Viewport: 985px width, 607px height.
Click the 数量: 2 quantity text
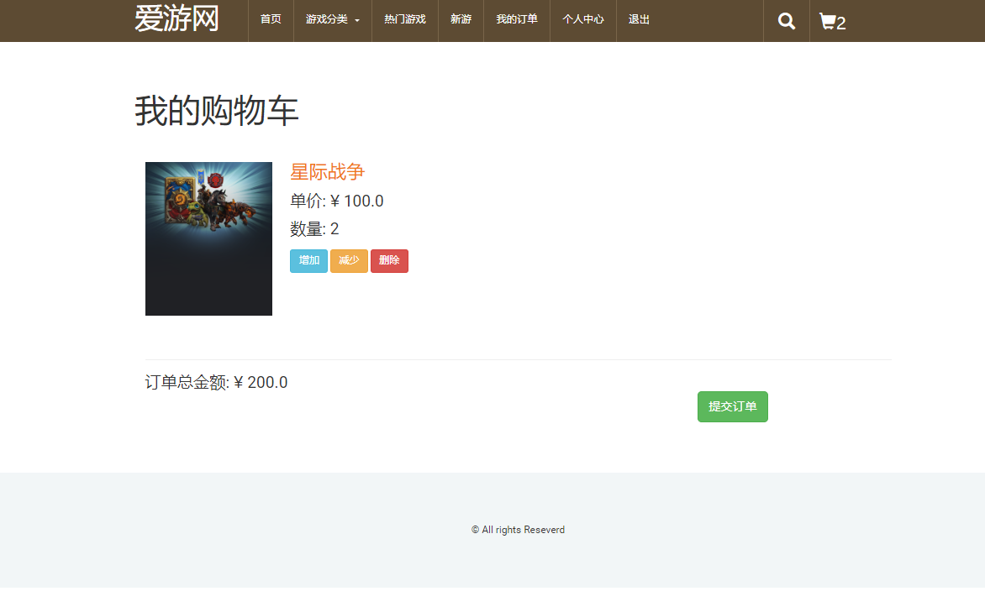tap(314, 229)
